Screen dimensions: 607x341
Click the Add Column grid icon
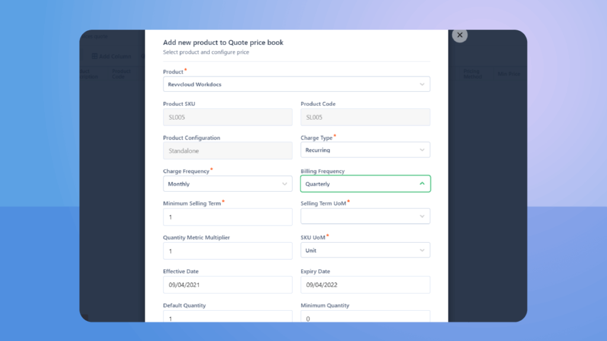pos(94,56)
